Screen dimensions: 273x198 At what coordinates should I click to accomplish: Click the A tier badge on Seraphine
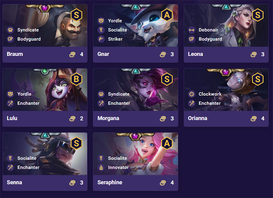[x=167, y=144]
